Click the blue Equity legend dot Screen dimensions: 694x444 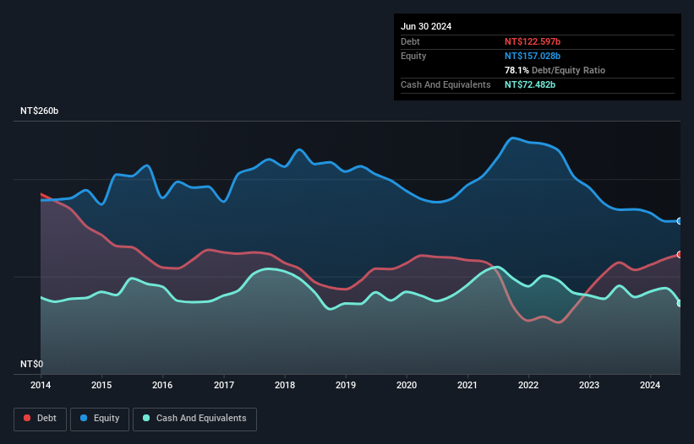pos(84,418)
